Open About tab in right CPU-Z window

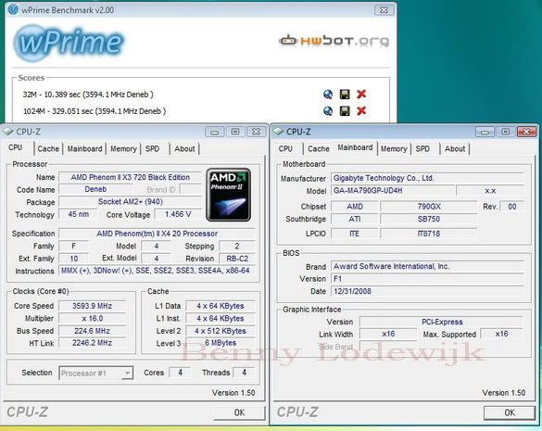455,148
